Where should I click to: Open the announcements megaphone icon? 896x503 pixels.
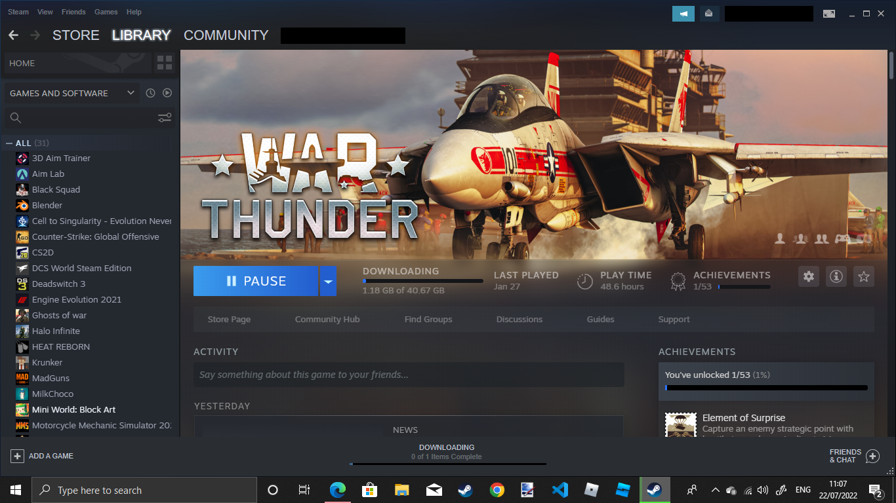[x=683, y=13]
